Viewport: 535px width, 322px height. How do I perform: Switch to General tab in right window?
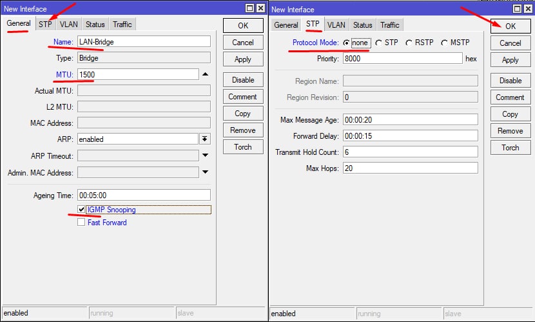[286, 25]
